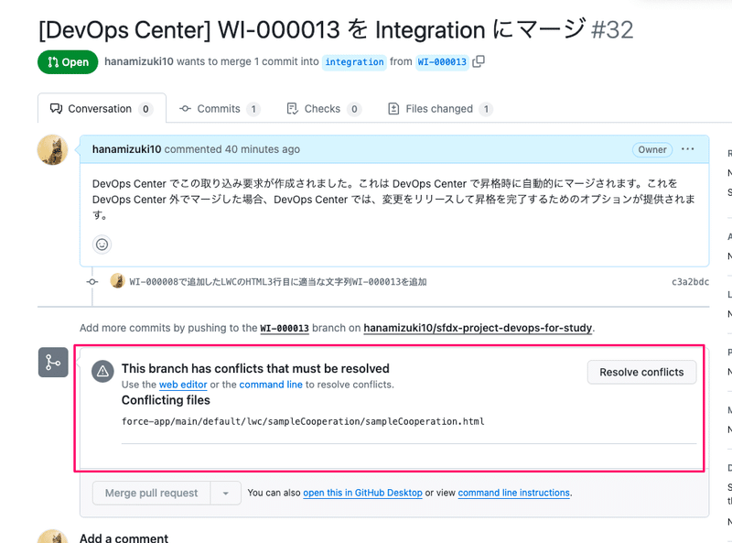Image resolution: width=732 pixels, height=543 pixels.
Task: Click the Add a comment heading
Action: 124,538
